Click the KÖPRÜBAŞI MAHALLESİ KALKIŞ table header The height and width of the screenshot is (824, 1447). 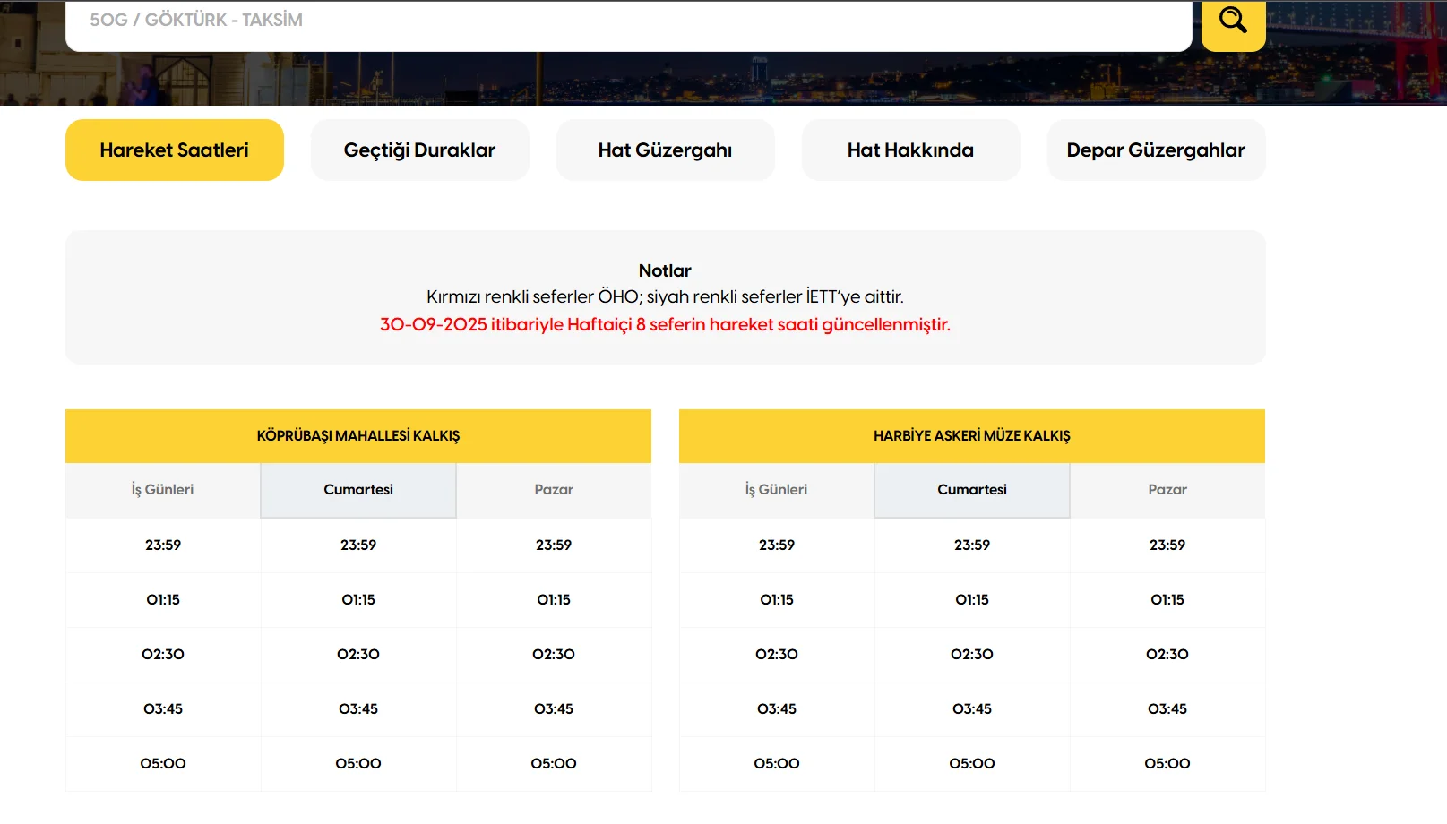(358, 436)
